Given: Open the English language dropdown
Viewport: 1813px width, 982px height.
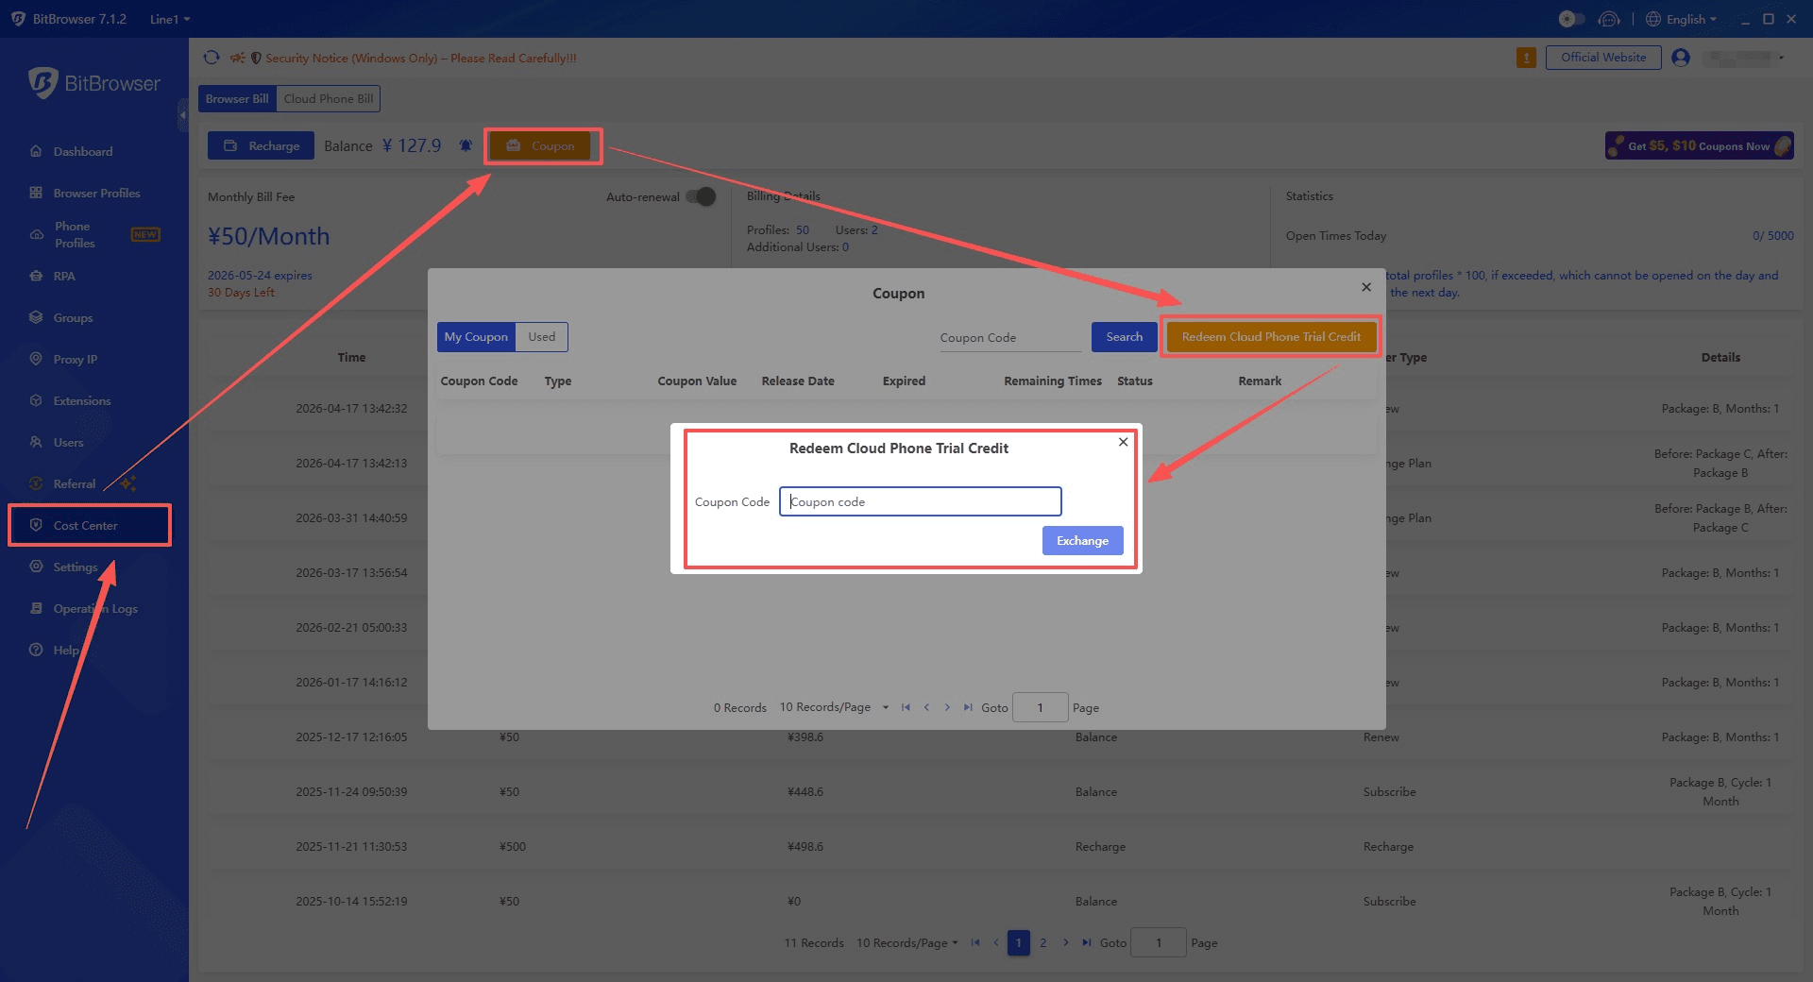Looking at the screenshot, I should point(1681,19).
